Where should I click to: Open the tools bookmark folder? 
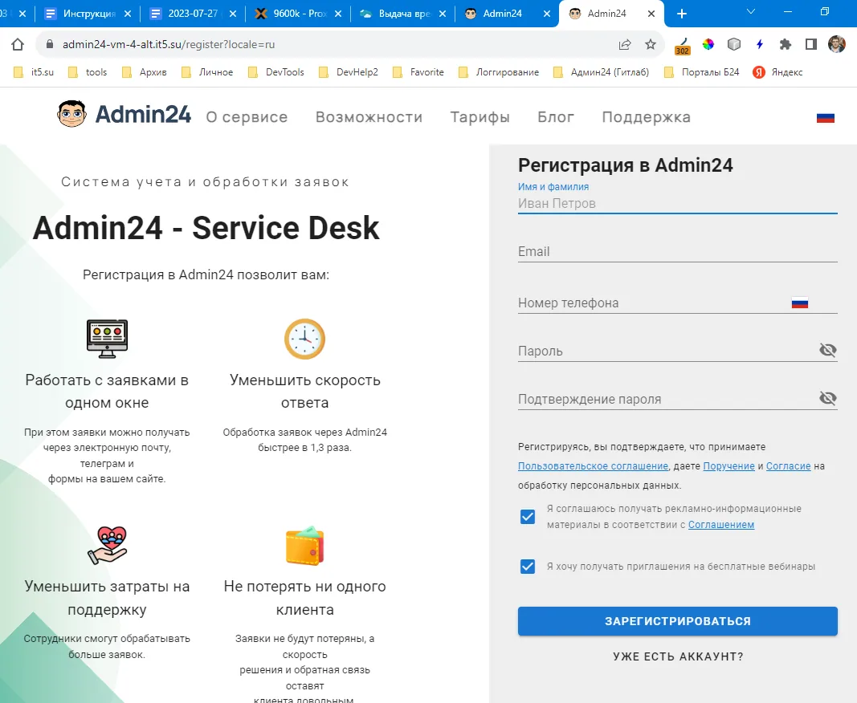coord(88,72)
